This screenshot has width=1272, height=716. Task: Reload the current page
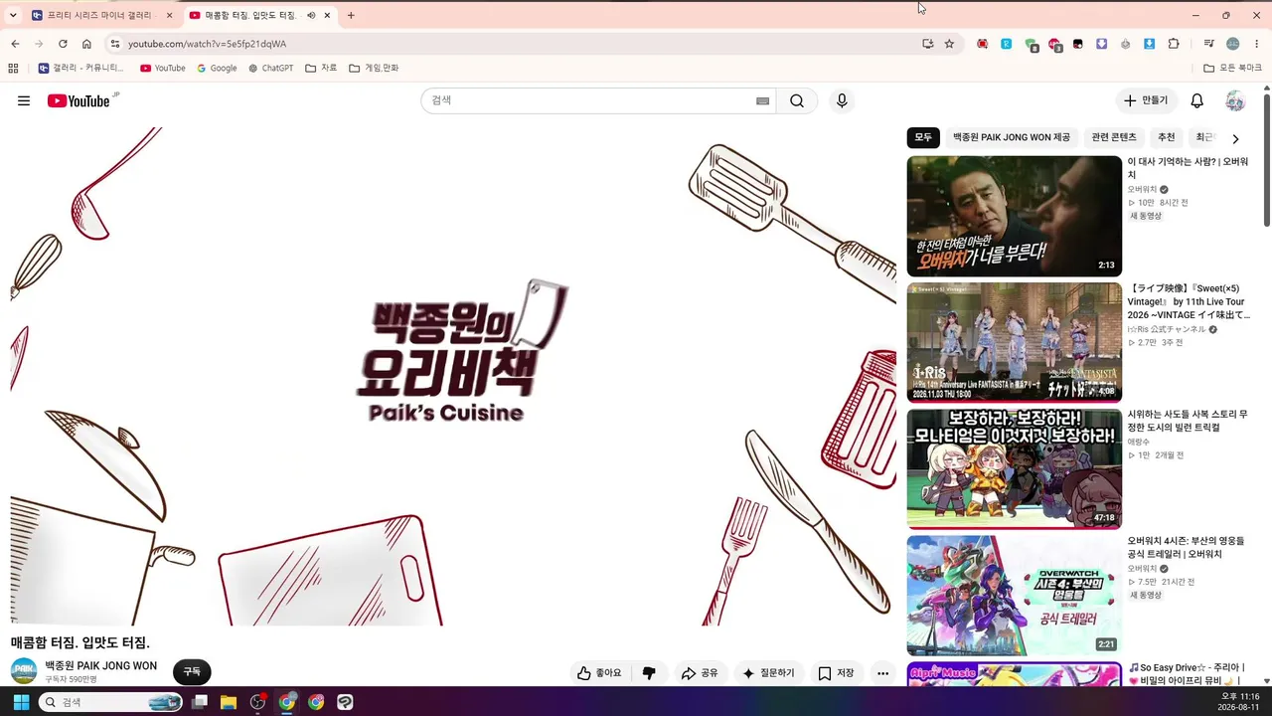click(x=63, y=44)
